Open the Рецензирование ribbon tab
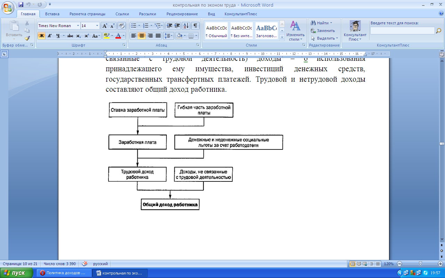 (x=182, y=14)
